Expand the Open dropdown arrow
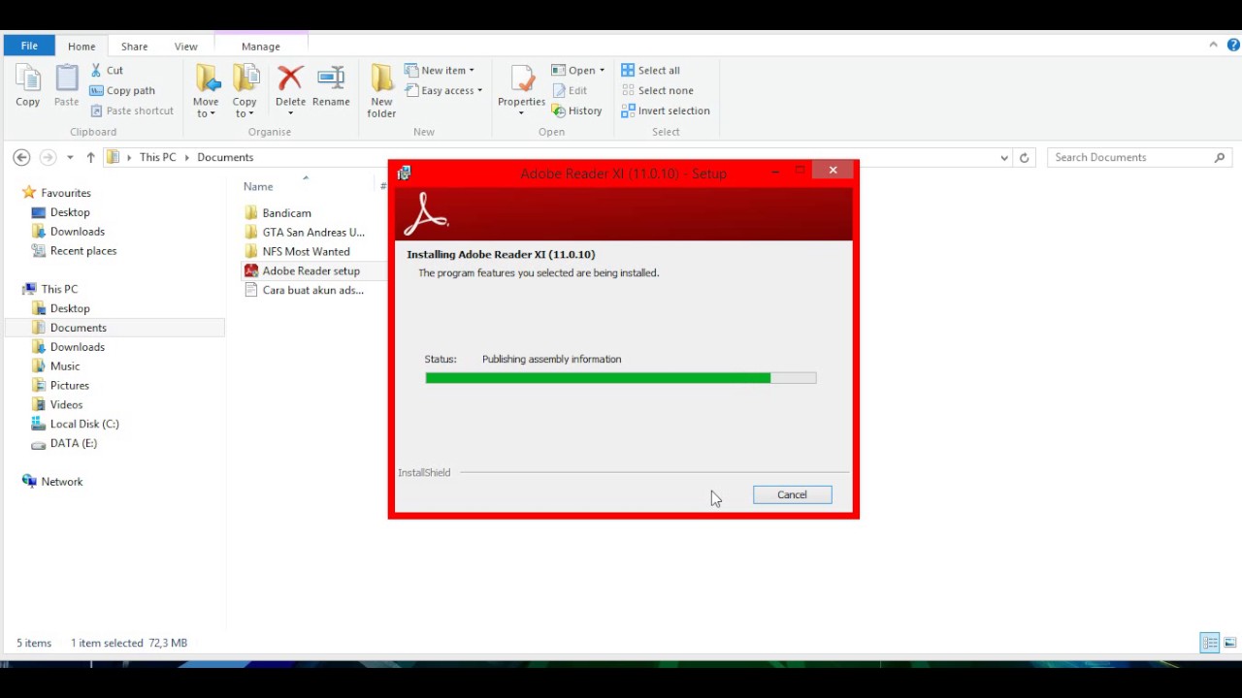 [x=602, y=70]
